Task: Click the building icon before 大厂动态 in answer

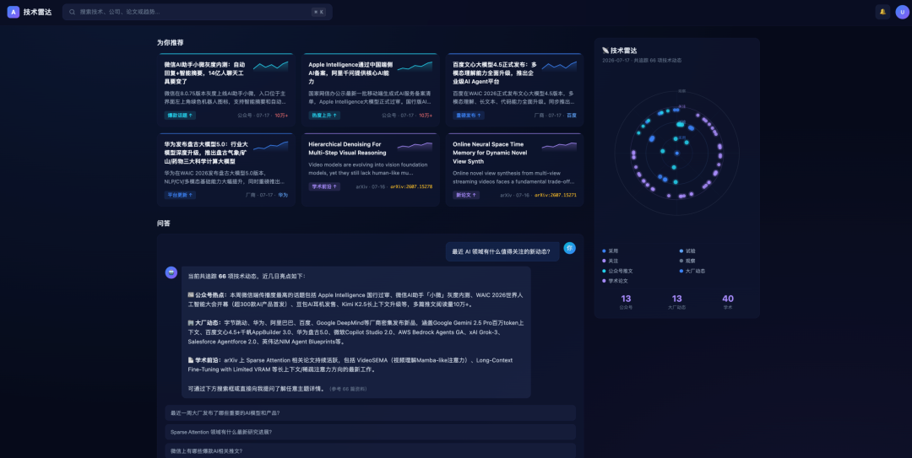Action: coord(191,322)
